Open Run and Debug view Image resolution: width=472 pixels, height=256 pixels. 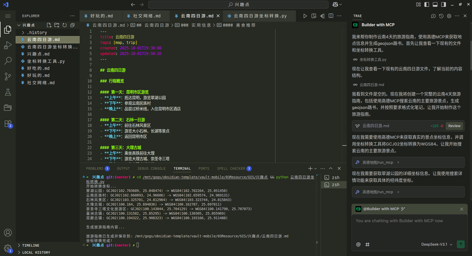pos(8,45)
